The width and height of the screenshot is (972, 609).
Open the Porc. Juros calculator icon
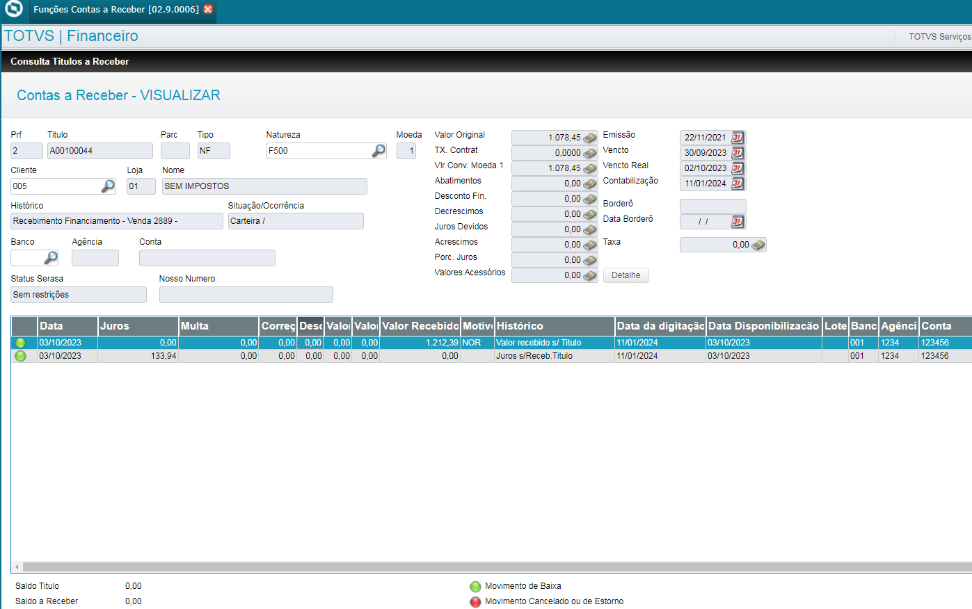coord(590,260)
